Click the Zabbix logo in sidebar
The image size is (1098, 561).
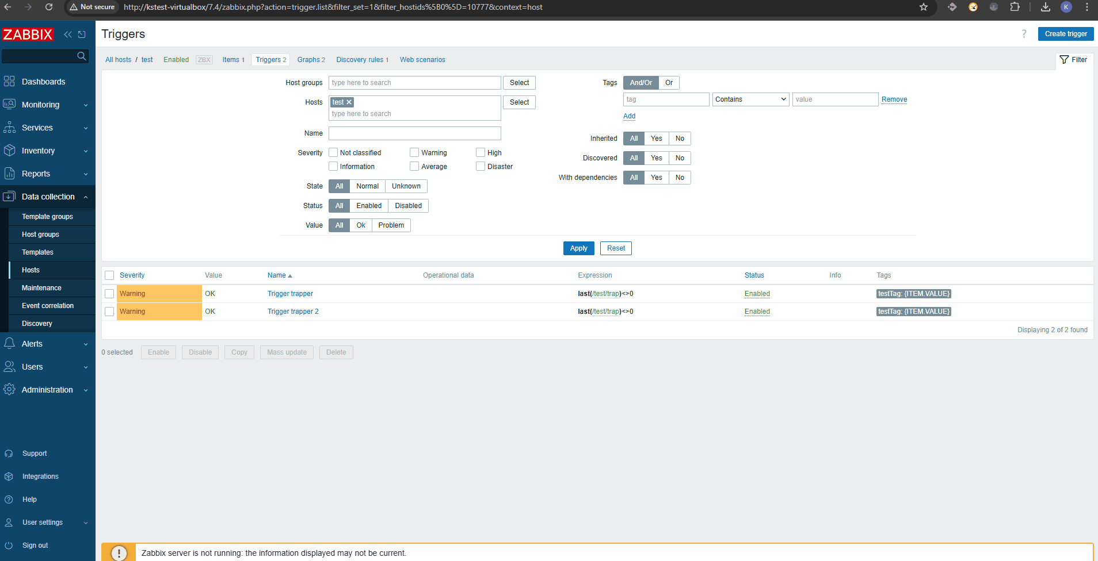pos(28,34)
